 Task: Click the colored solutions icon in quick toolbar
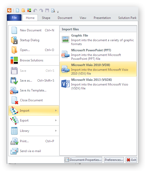[29, 10]
